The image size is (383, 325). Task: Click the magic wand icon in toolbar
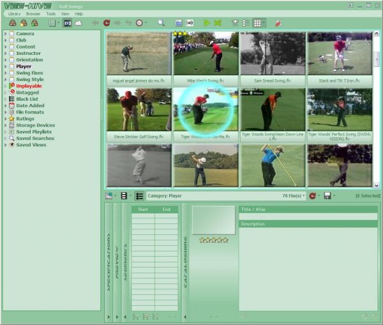coord(278,23)
